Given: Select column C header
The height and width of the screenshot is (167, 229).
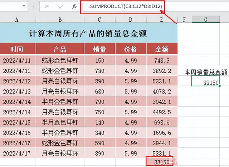Looking at the screenshot, I should [x=100, y=20].
